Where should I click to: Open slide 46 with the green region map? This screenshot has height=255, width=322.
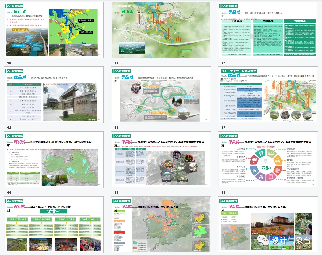tap(54, 160)
